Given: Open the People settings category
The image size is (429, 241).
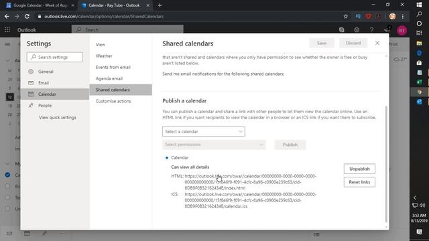Looking at the screenshot, I should point(55,106).
